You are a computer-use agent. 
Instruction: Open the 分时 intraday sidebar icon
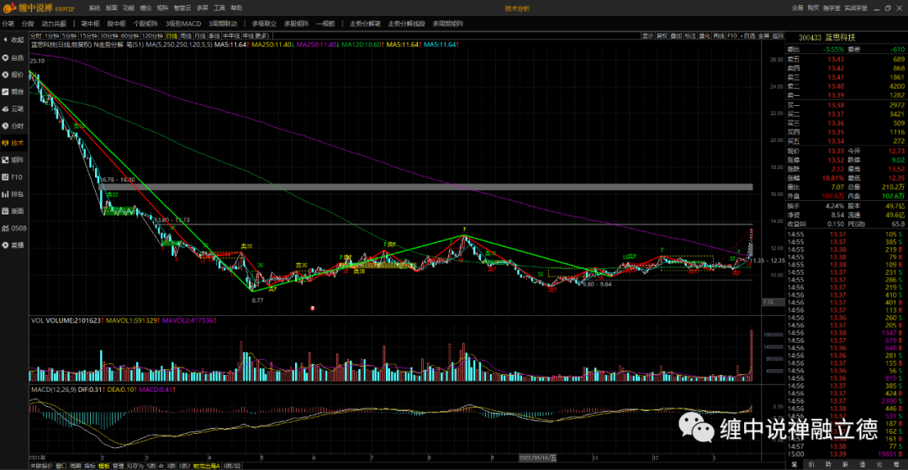(14, 125)
